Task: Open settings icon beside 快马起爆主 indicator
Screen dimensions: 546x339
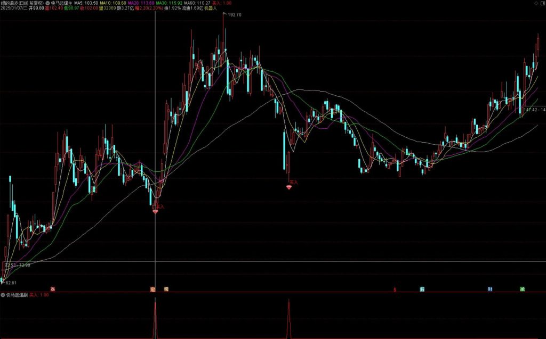Action: click(48, 3)
